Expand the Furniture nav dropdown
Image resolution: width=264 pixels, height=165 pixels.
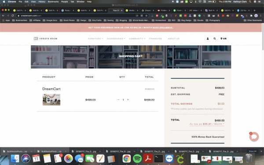pyautogui.click(x=95, y=39)
